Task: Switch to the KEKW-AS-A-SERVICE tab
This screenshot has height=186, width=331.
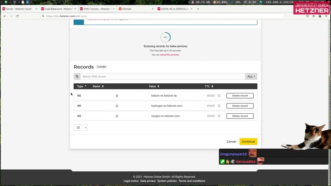Action: point(175,9)
